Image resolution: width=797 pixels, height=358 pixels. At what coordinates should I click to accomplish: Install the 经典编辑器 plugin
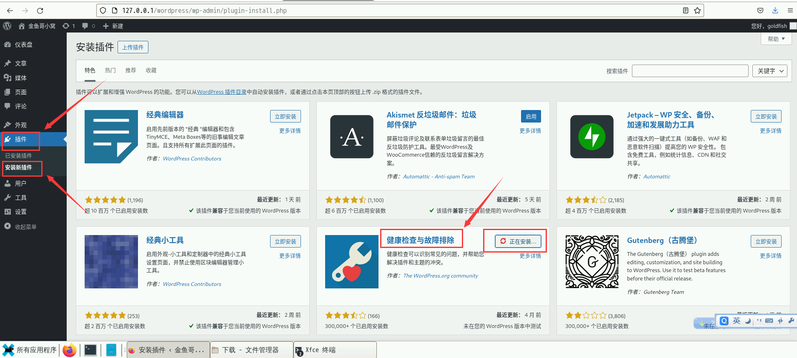click(x=286, y=116)
